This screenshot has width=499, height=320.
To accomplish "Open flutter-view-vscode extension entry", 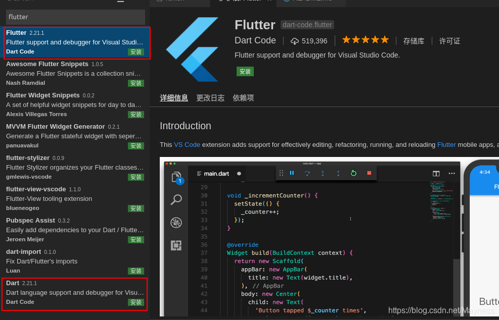I will 75,198.
